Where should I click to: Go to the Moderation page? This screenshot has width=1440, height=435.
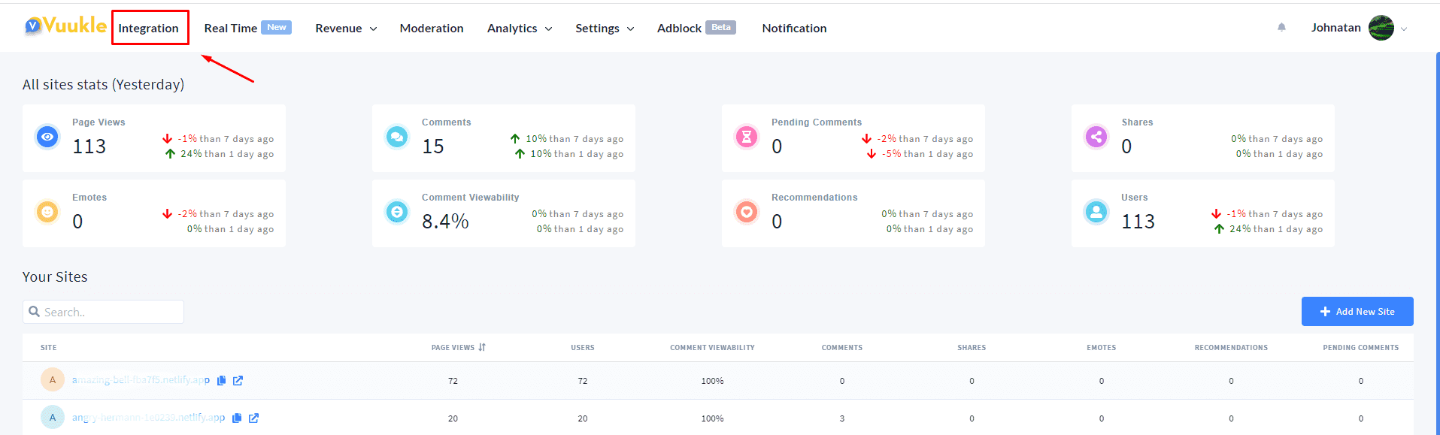(x=432, y=28)
